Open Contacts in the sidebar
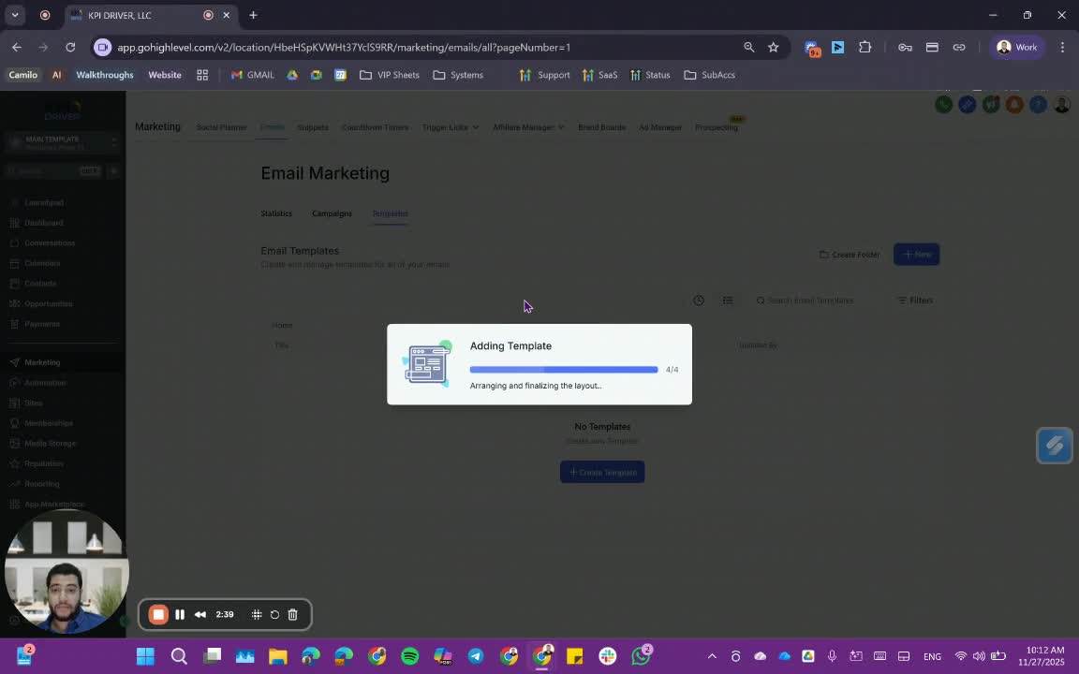The image size is (1079, 674). pyautogui.click(x=40, y=284)
